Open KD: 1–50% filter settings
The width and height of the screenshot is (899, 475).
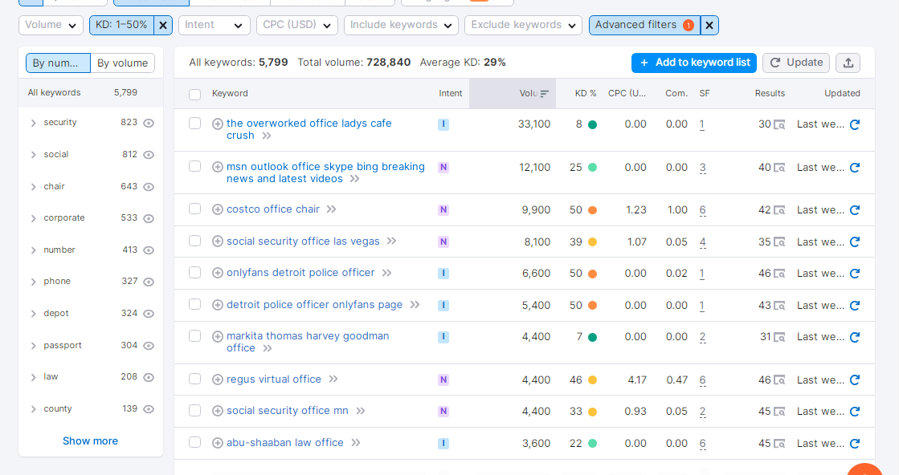[x=121, y=25]
